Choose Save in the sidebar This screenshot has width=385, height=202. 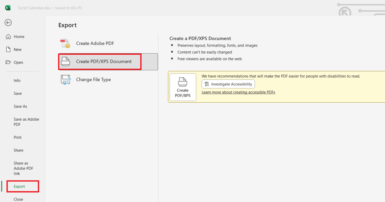[x=18, y=93]
